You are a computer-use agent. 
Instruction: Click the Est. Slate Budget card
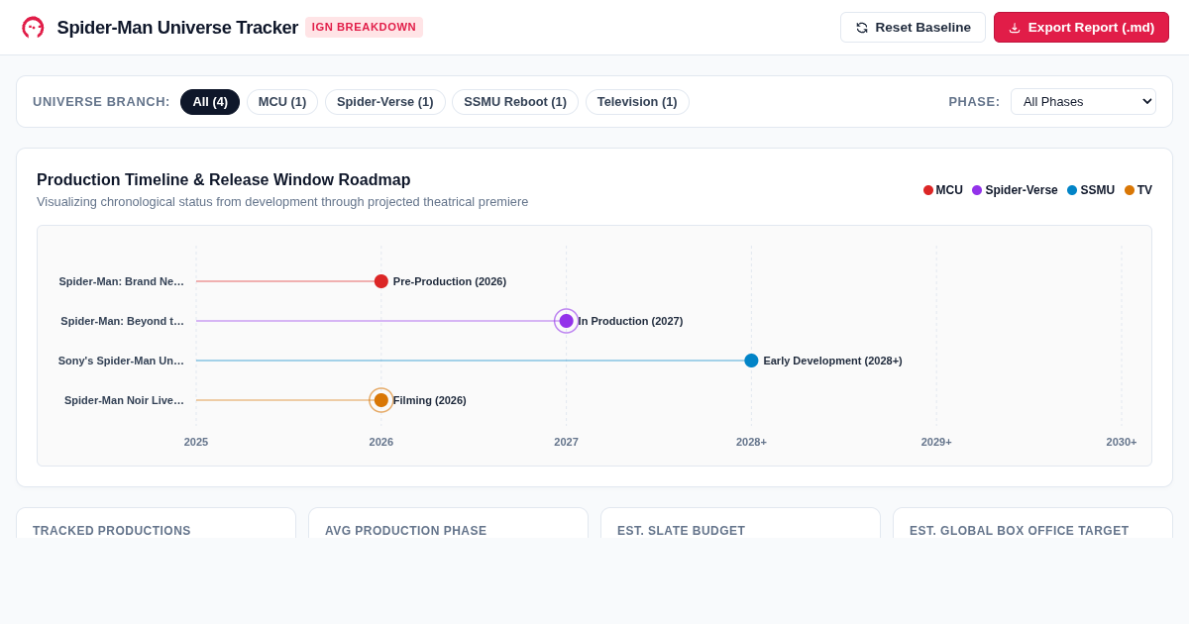tap(740, 524)
